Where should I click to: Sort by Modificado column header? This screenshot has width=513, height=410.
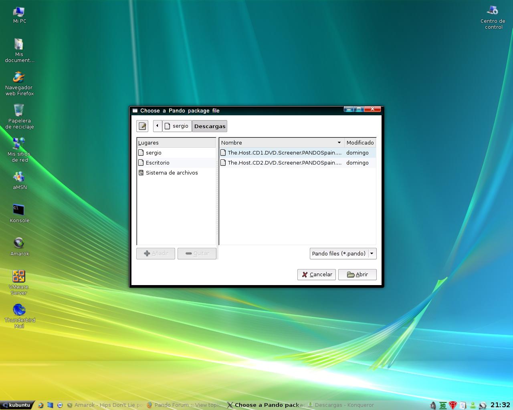tap(360, 143)
